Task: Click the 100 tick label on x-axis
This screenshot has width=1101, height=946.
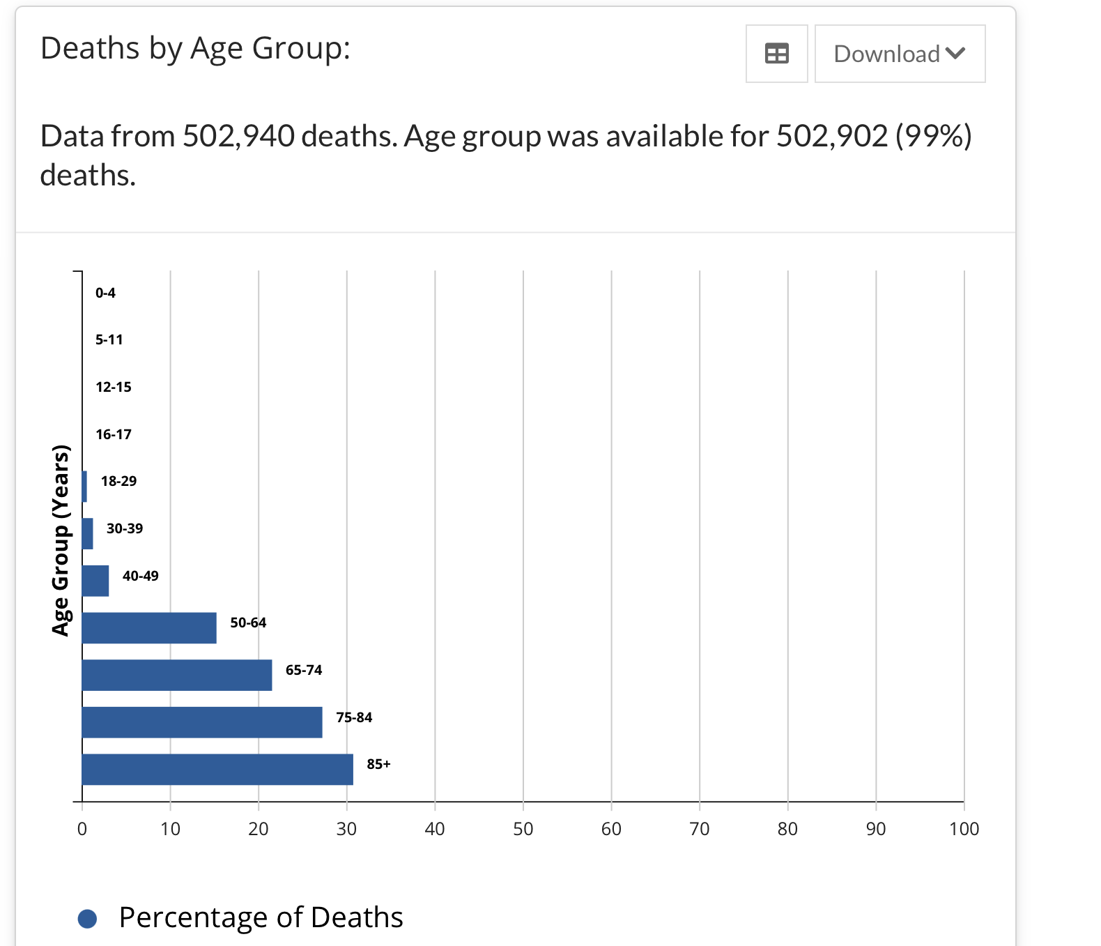Action: click(964, 829)
